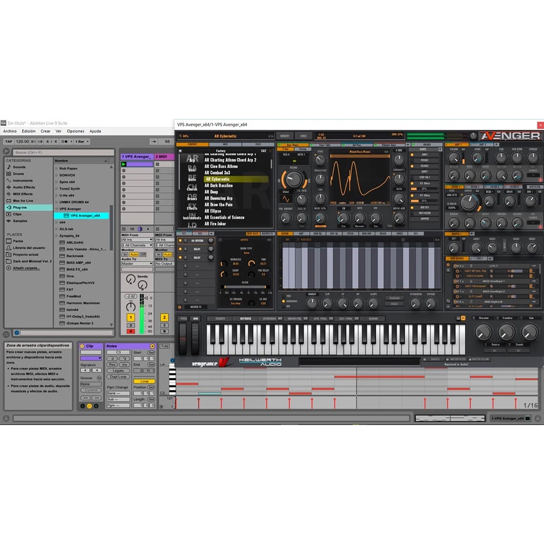Viewport: 544px width, 544px height.
Task: Toggle the AA-Reverb effect on/off
Action: tap(180, 241)
